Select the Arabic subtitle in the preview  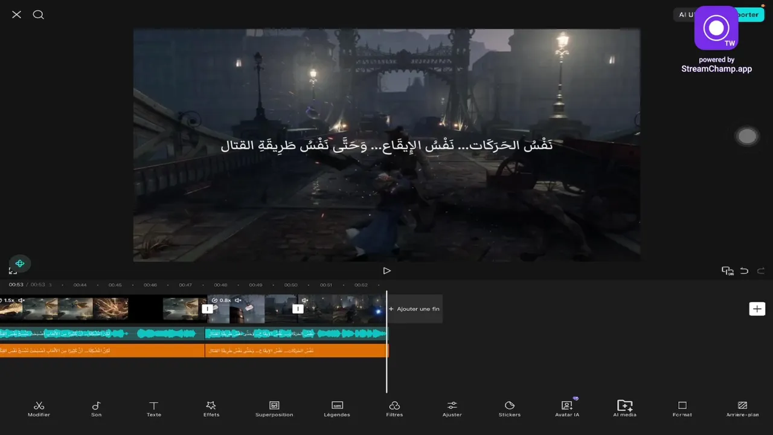386,145
